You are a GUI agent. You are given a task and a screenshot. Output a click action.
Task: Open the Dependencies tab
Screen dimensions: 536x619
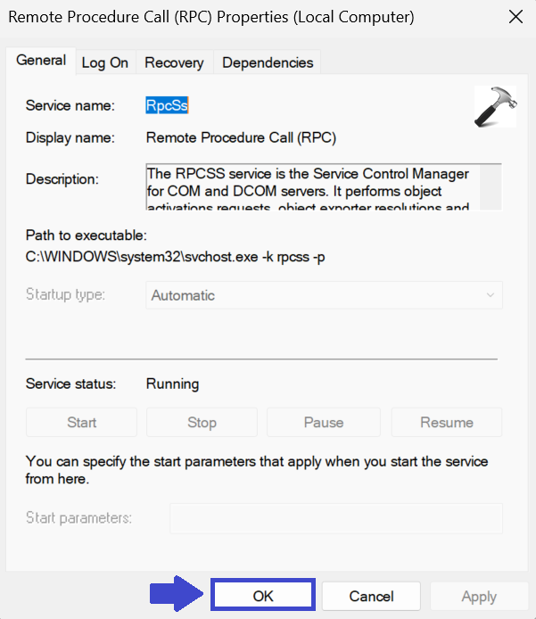(268, 62)
